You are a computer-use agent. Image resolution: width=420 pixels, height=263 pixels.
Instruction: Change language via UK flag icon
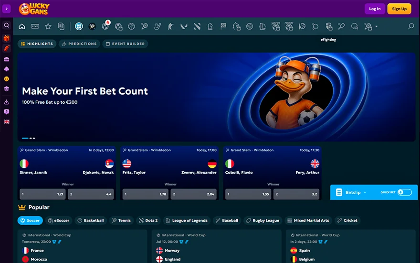tap(6, 121)
